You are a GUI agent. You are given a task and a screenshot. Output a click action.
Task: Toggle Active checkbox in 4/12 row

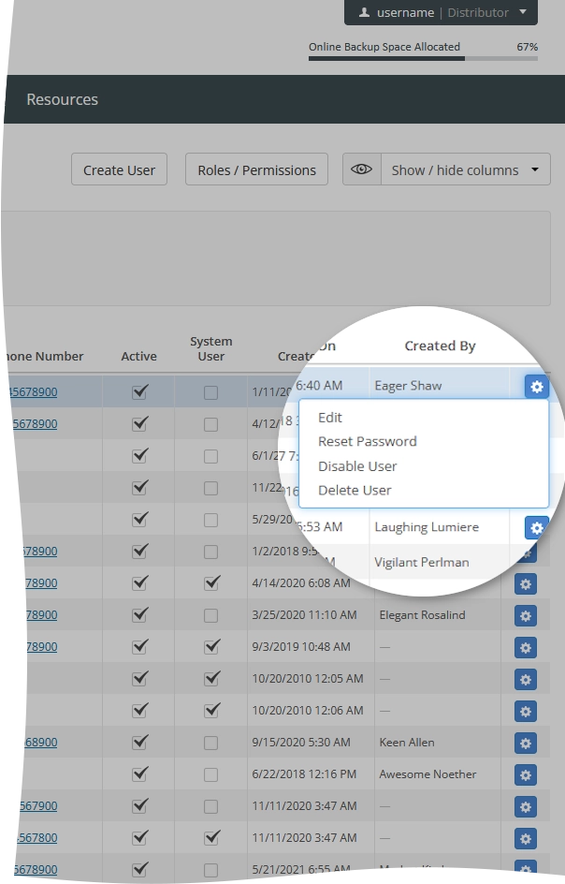coord(139,423)
